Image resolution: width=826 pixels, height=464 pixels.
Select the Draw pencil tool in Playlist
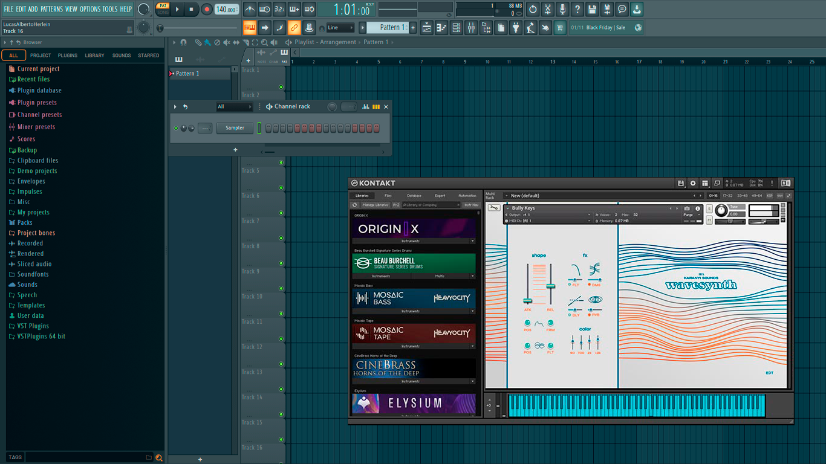tap(198, 42)
